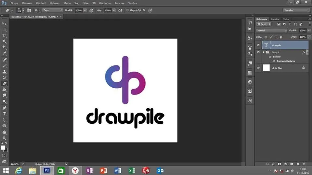Toggle the layer filter on/off switch
Screen dimensions: 312x175
pos(310,24)
